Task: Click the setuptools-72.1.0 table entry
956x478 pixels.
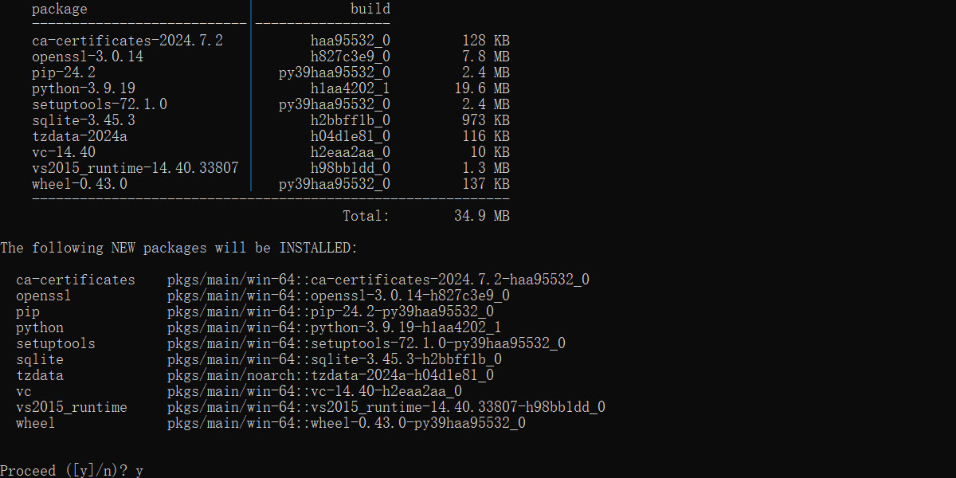Action: coord(100,104)
